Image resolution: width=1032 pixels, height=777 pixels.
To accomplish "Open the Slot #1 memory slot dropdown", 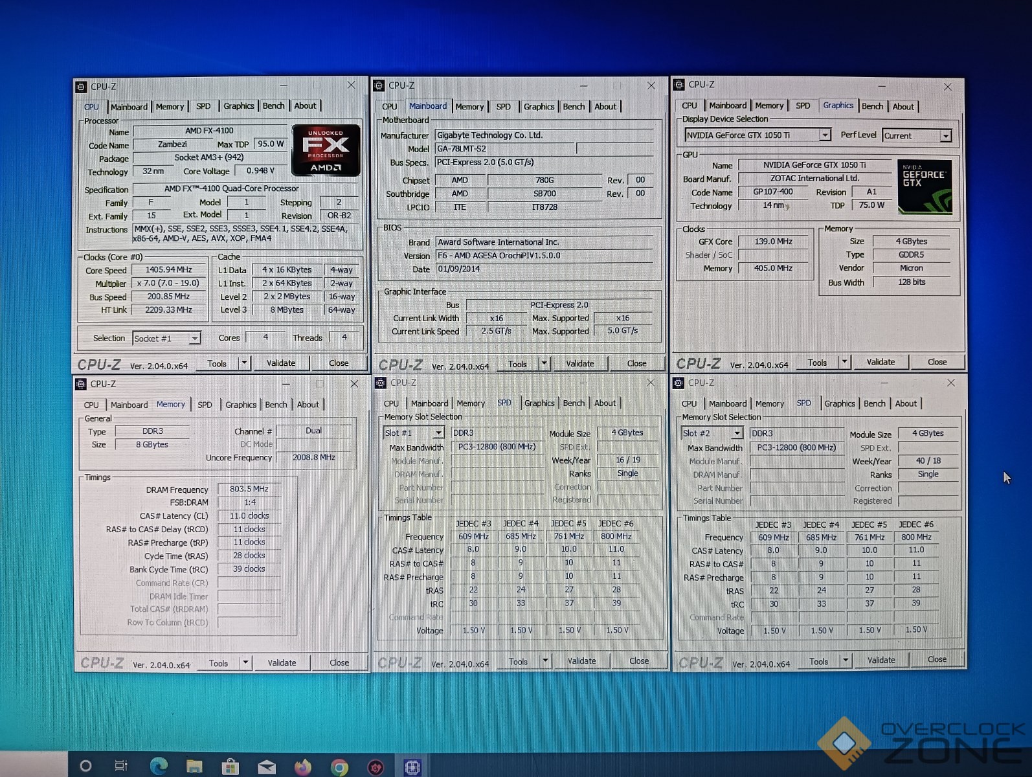I will coord(438,433).
